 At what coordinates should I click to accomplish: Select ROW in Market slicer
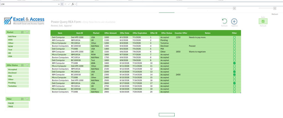[18, 46]
